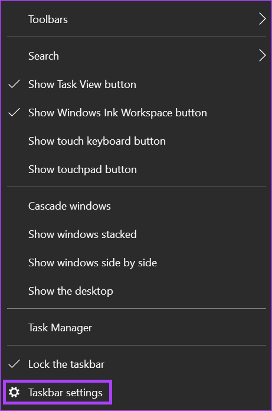
Task: Open the Search menu entry
Action: [x=136, y=56]
